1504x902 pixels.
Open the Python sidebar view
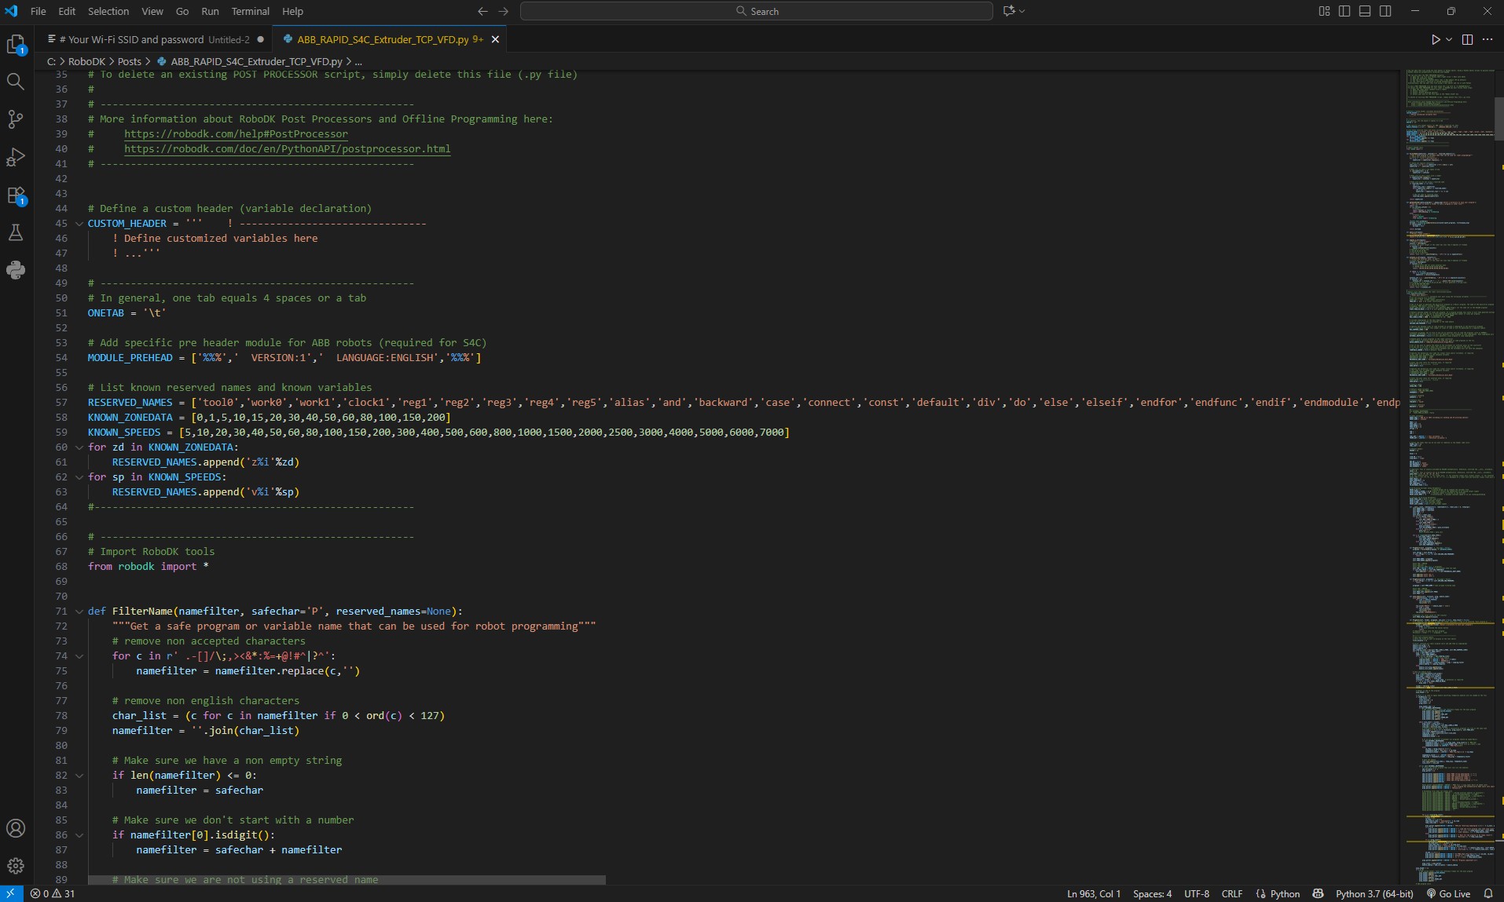pos(16,270)
